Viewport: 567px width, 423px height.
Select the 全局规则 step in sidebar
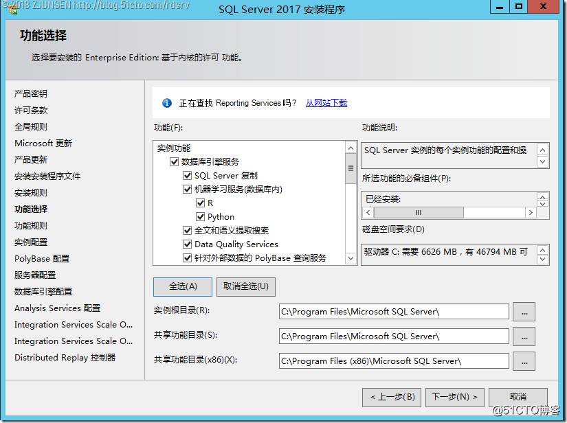pos(31,127)
